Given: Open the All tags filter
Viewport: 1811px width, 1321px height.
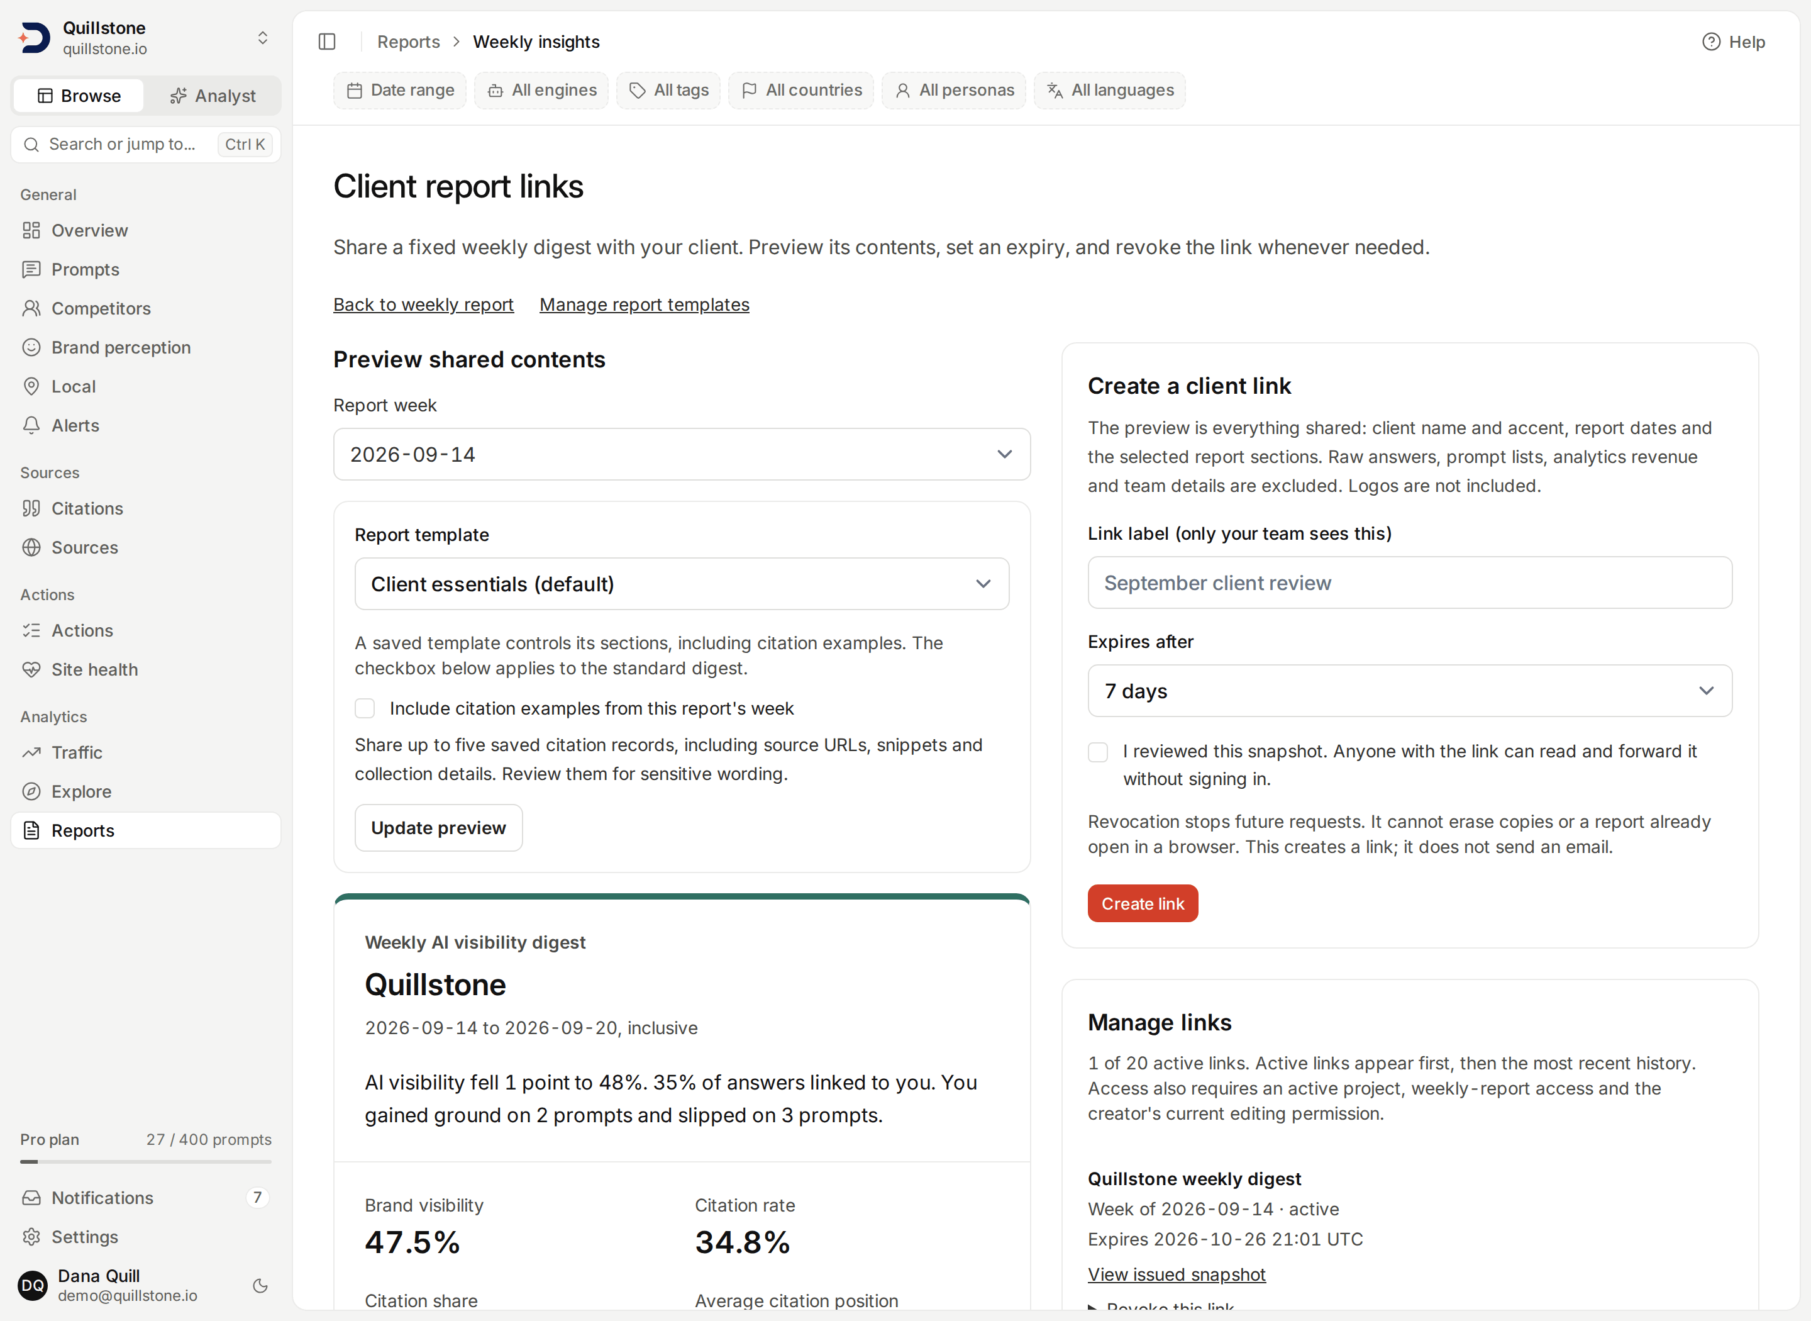Looking at the screenshot, I should click(668, 91).
